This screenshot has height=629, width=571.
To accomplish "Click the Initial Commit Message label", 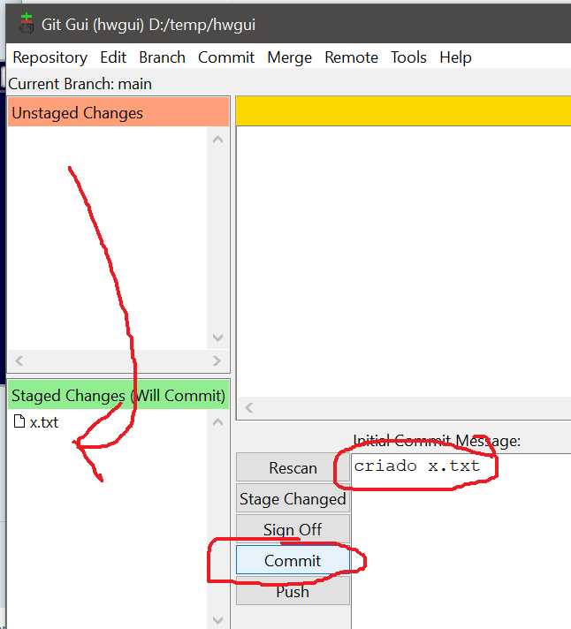I will (x=437, y=441).
